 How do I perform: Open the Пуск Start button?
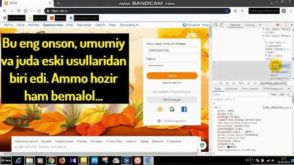click(6, 160)
